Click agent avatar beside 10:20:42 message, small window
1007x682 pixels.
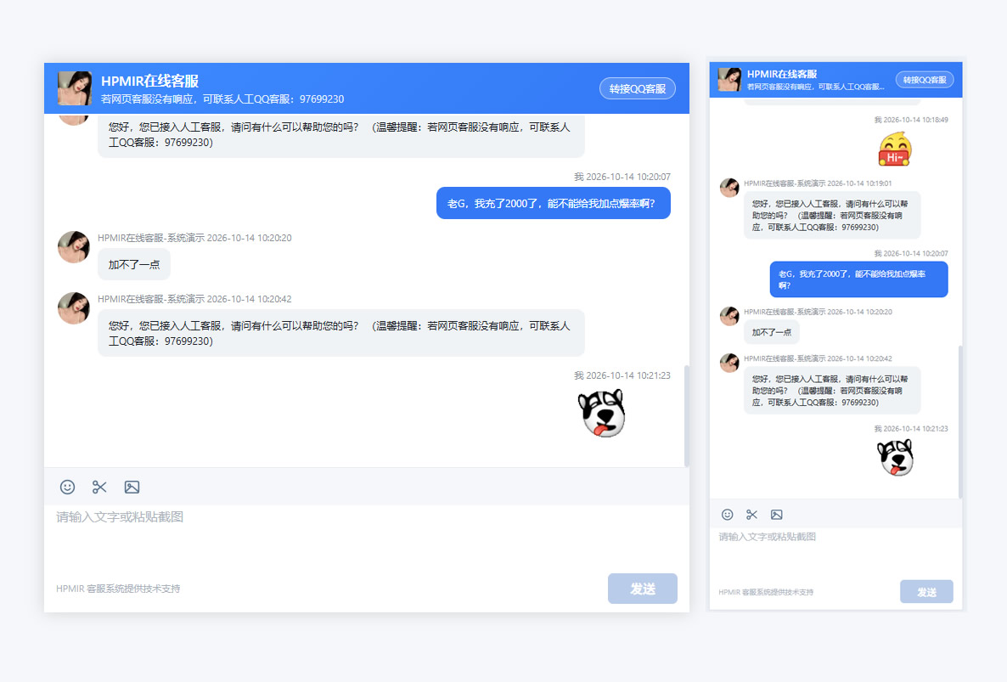click(x=729, y=363)
